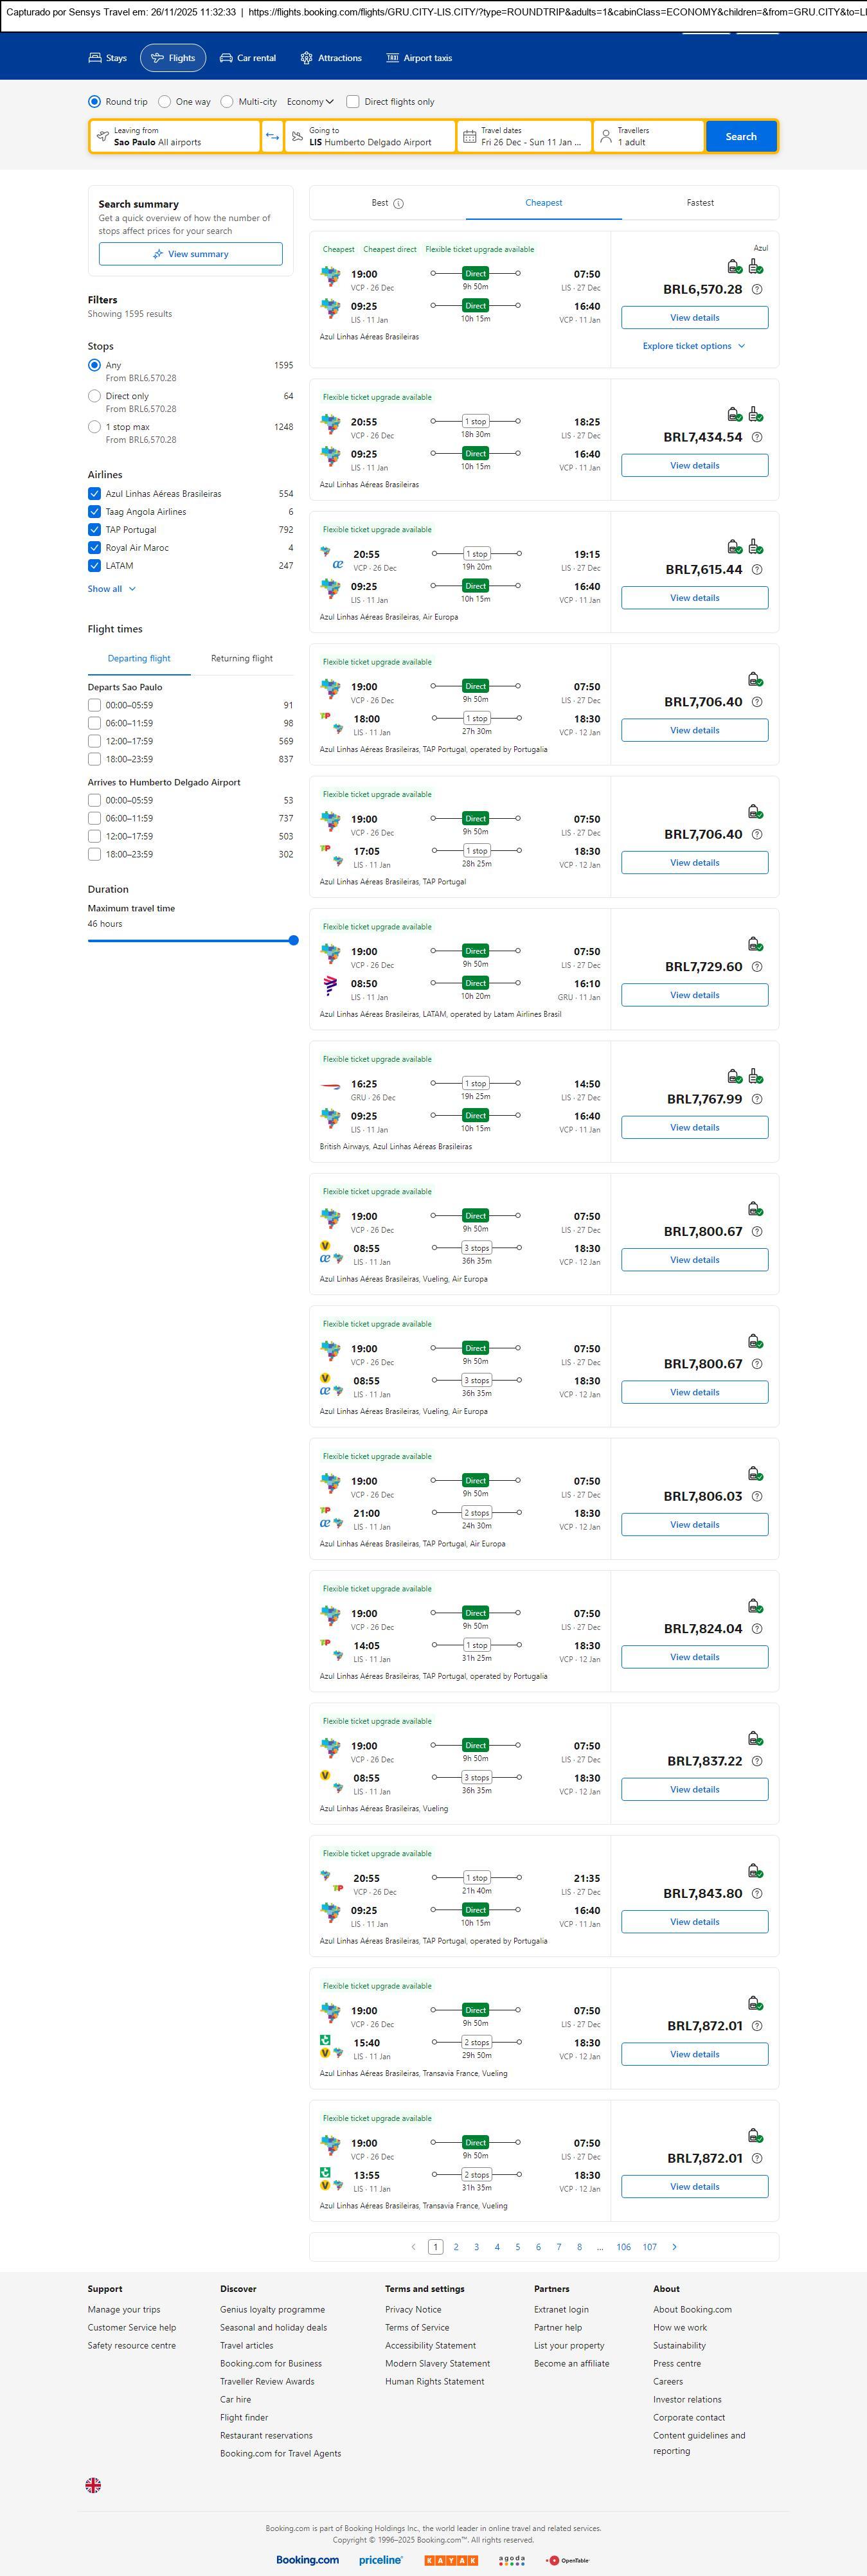Click the swap origin and destination icon

[272, 136]
